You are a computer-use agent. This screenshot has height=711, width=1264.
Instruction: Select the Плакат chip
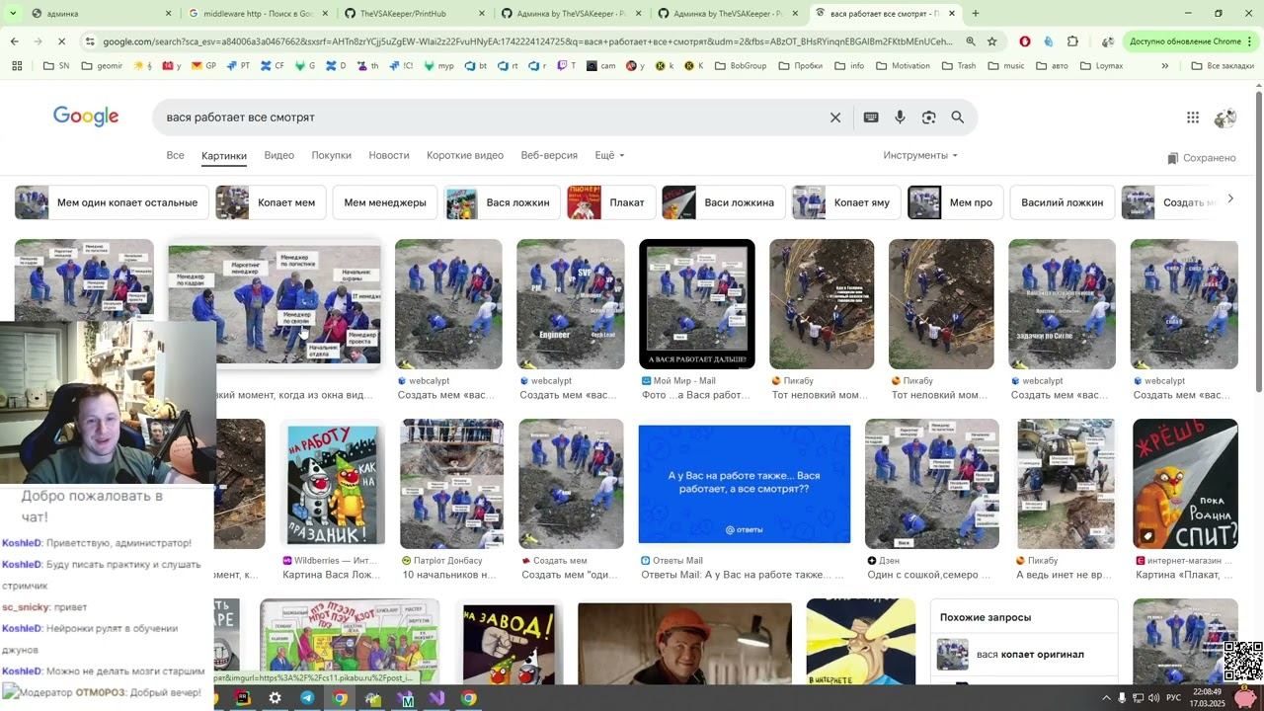pyautogui.click(x=611, y=202)
